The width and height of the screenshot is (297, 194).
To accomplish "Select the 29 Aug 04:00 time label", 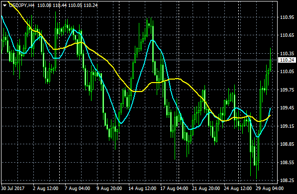I will point(270,189).
